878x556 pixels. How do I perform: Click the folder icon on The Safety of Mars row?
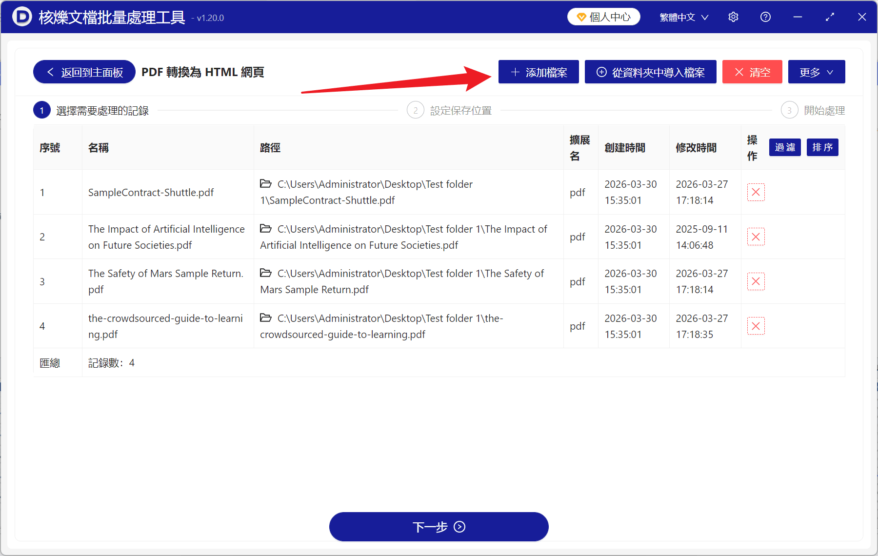tap(265, 273)
